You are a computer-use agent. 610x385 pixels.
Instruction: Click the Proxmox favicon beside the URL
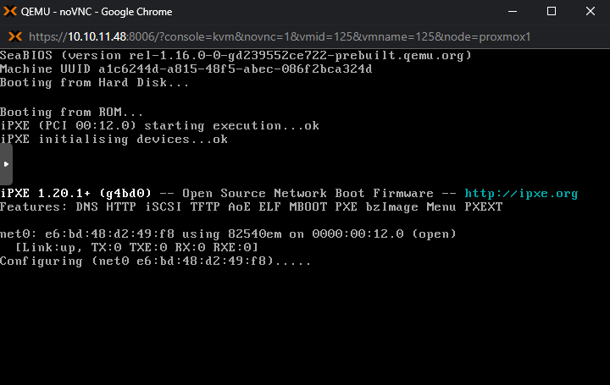tap(14, 37)
